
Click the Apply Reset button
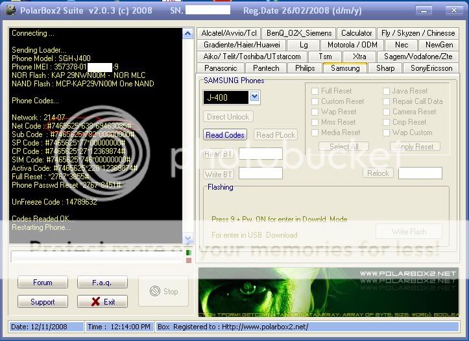click(415, 146)
